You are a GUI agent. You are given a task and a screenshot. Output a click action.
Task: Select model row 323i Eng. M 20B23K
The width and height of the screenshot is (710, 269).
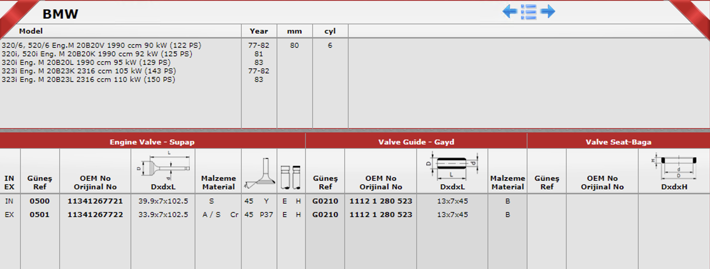(89, 71)
